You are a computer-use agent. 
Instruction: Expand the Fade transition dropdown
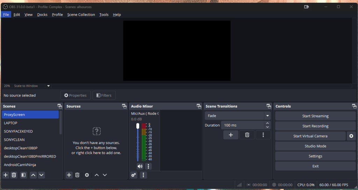click(267, 116)
